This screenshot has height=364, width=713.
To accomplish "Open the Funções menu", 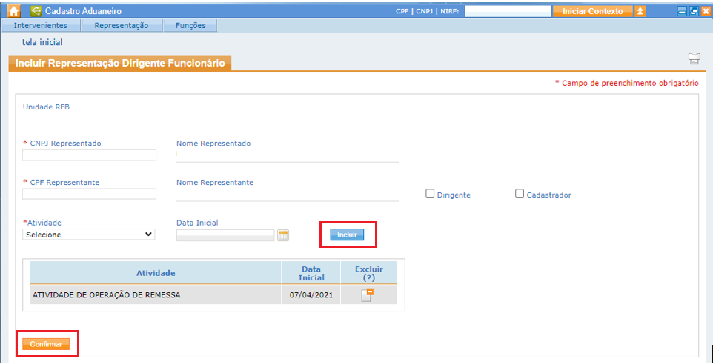I will [190, 25].
